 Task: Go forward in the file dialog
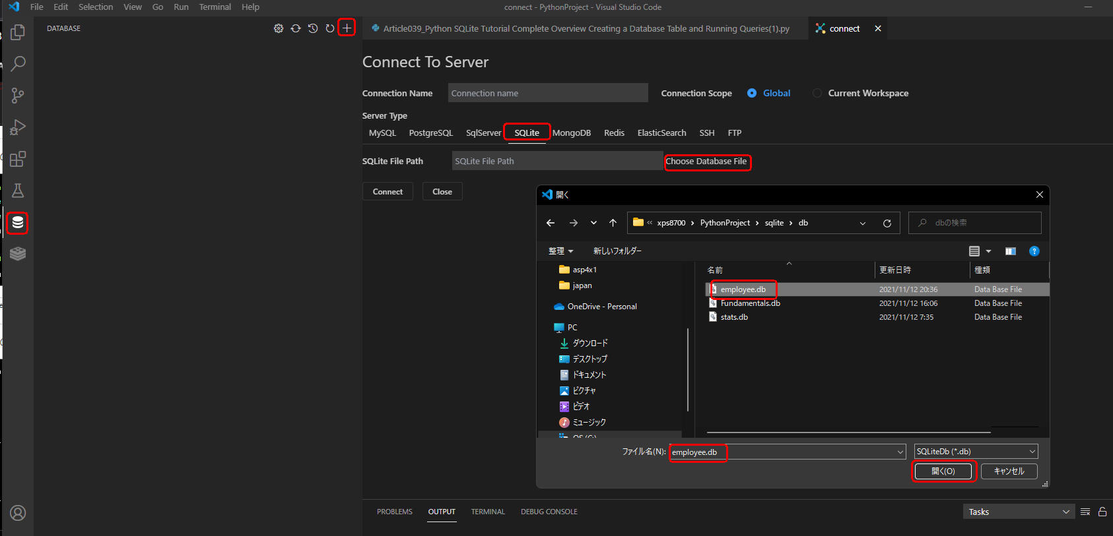click(x=574, y=223)
